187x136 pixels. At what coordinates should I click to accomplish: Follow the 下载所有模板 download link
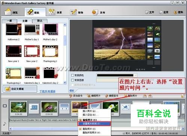47,91
